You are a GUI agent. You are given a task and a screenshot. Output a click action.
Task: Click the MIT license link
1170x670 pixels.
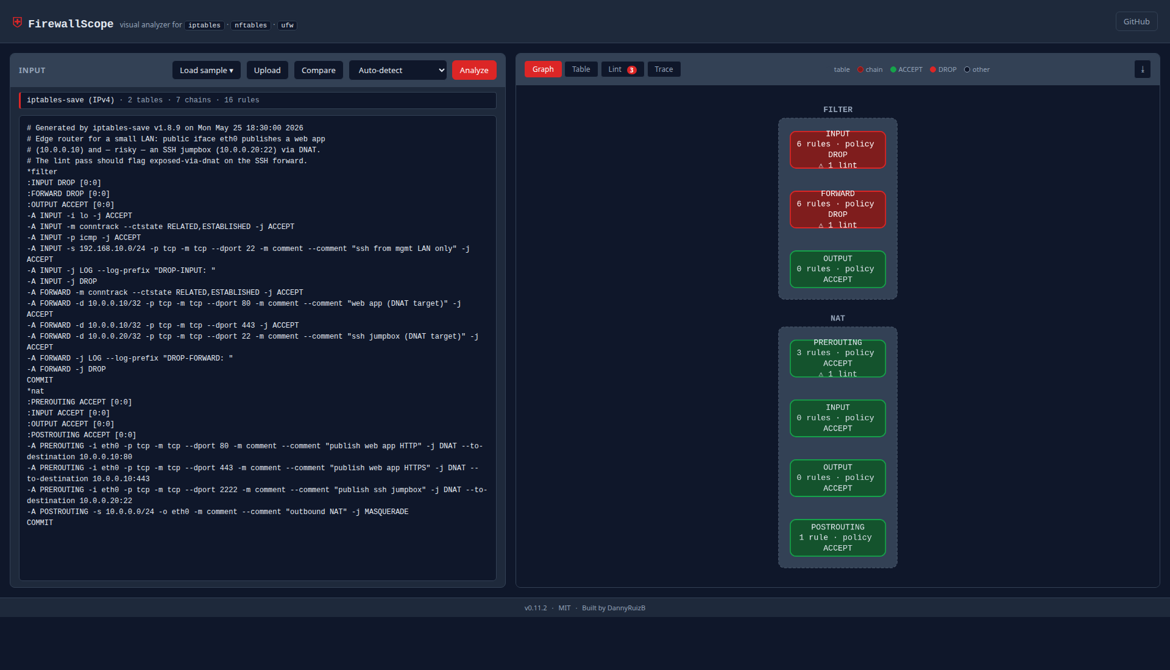click(x=565, y=608)
